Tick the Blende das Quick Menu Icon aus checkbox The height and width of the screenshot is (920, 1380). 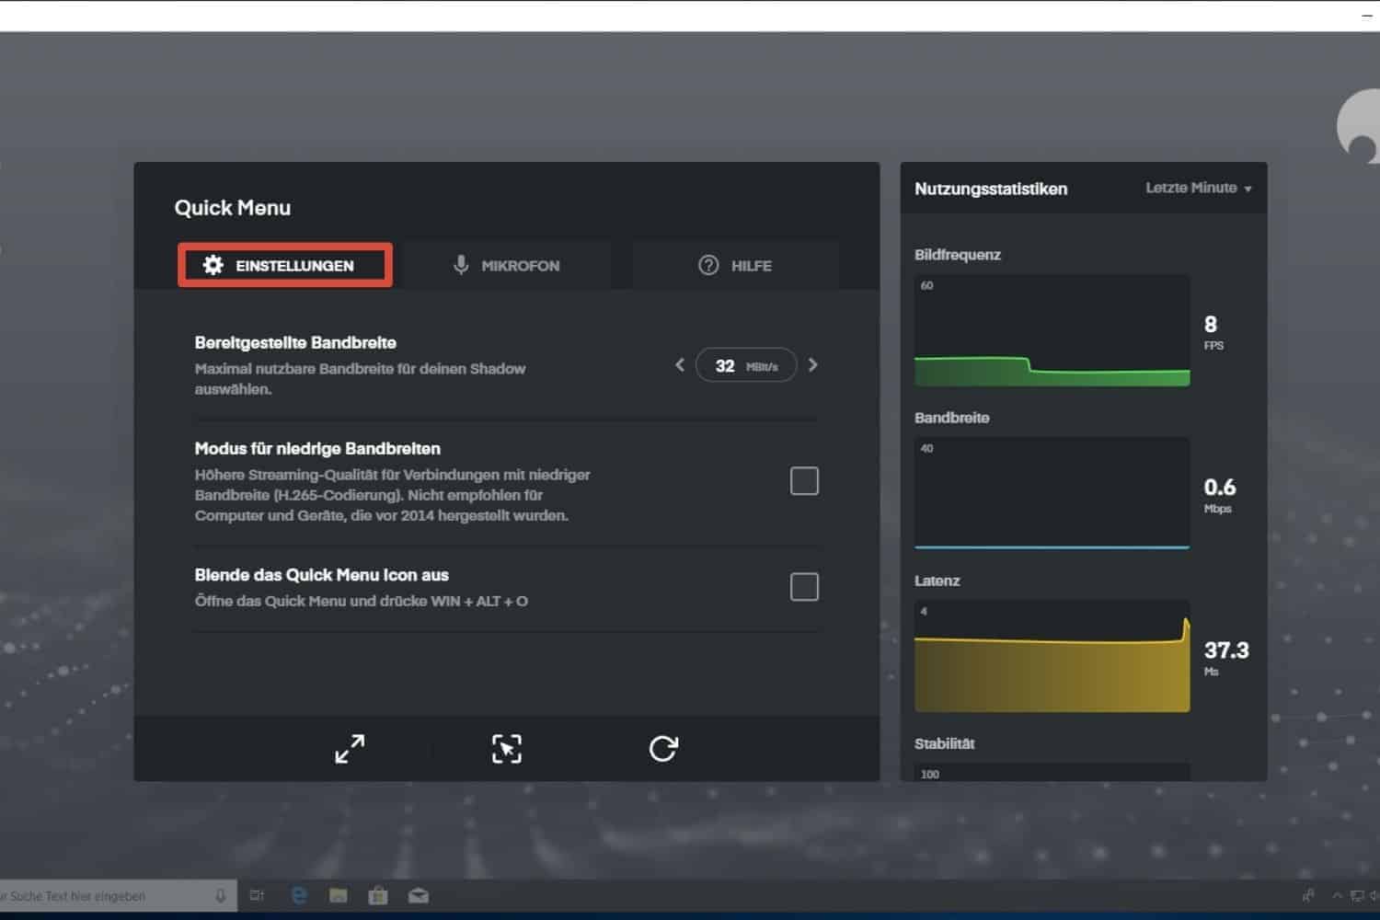(x=804, y=586)
